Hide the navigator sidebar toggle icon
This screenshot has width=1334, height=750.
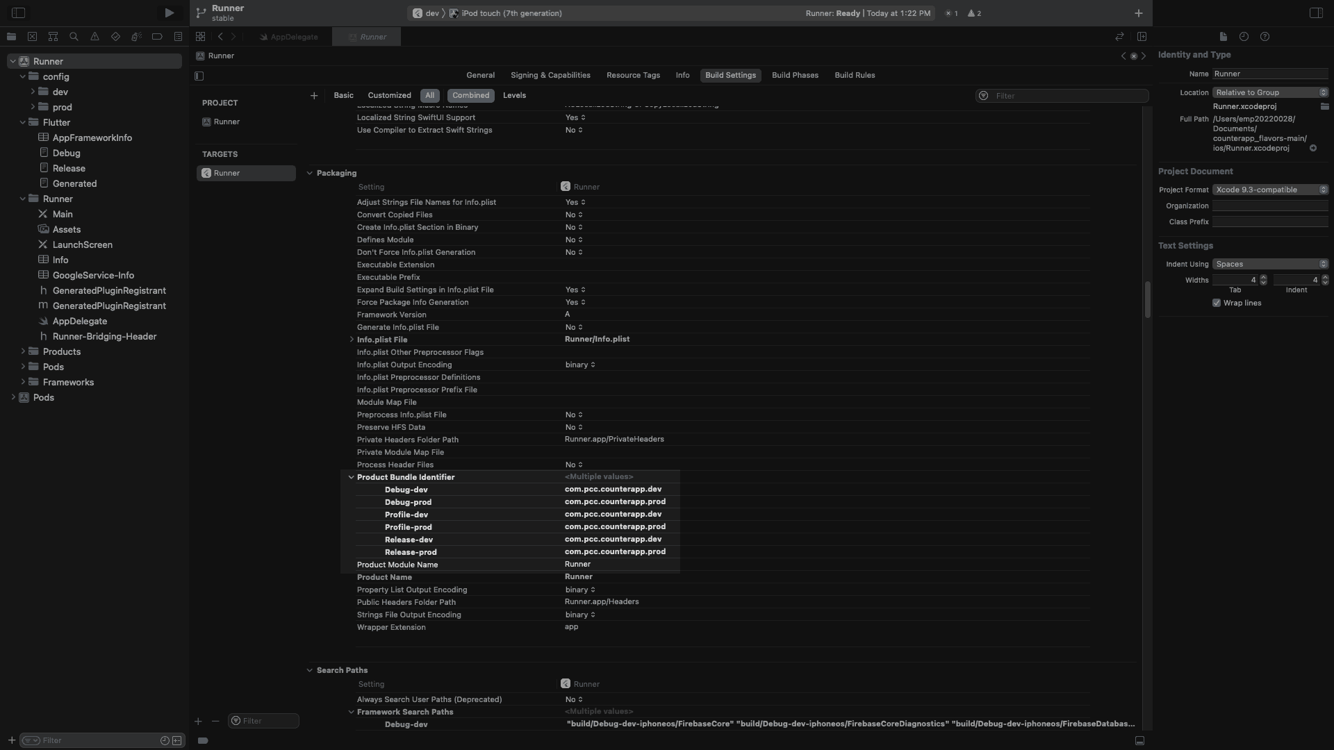point(19,12)
